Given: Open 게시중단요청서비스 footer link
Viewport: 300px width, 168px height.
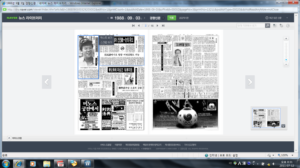Looking at the screenshot, I should tap(173, 145).
